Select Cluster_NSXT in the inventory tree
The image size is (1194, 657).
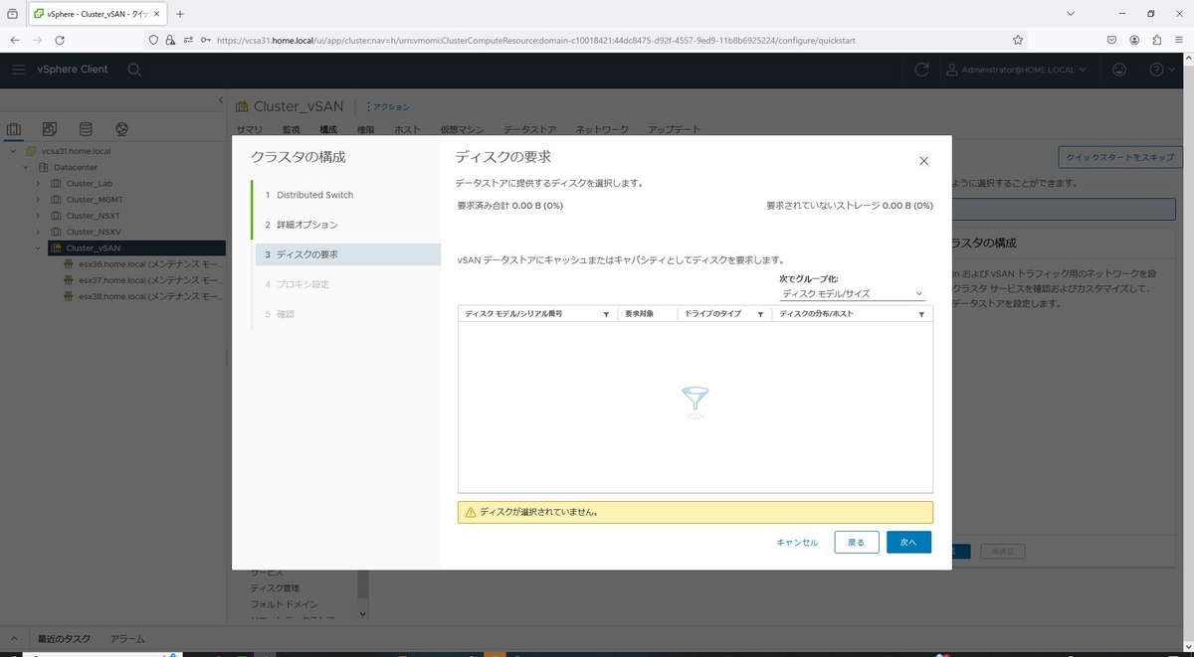tap(94, 216)
